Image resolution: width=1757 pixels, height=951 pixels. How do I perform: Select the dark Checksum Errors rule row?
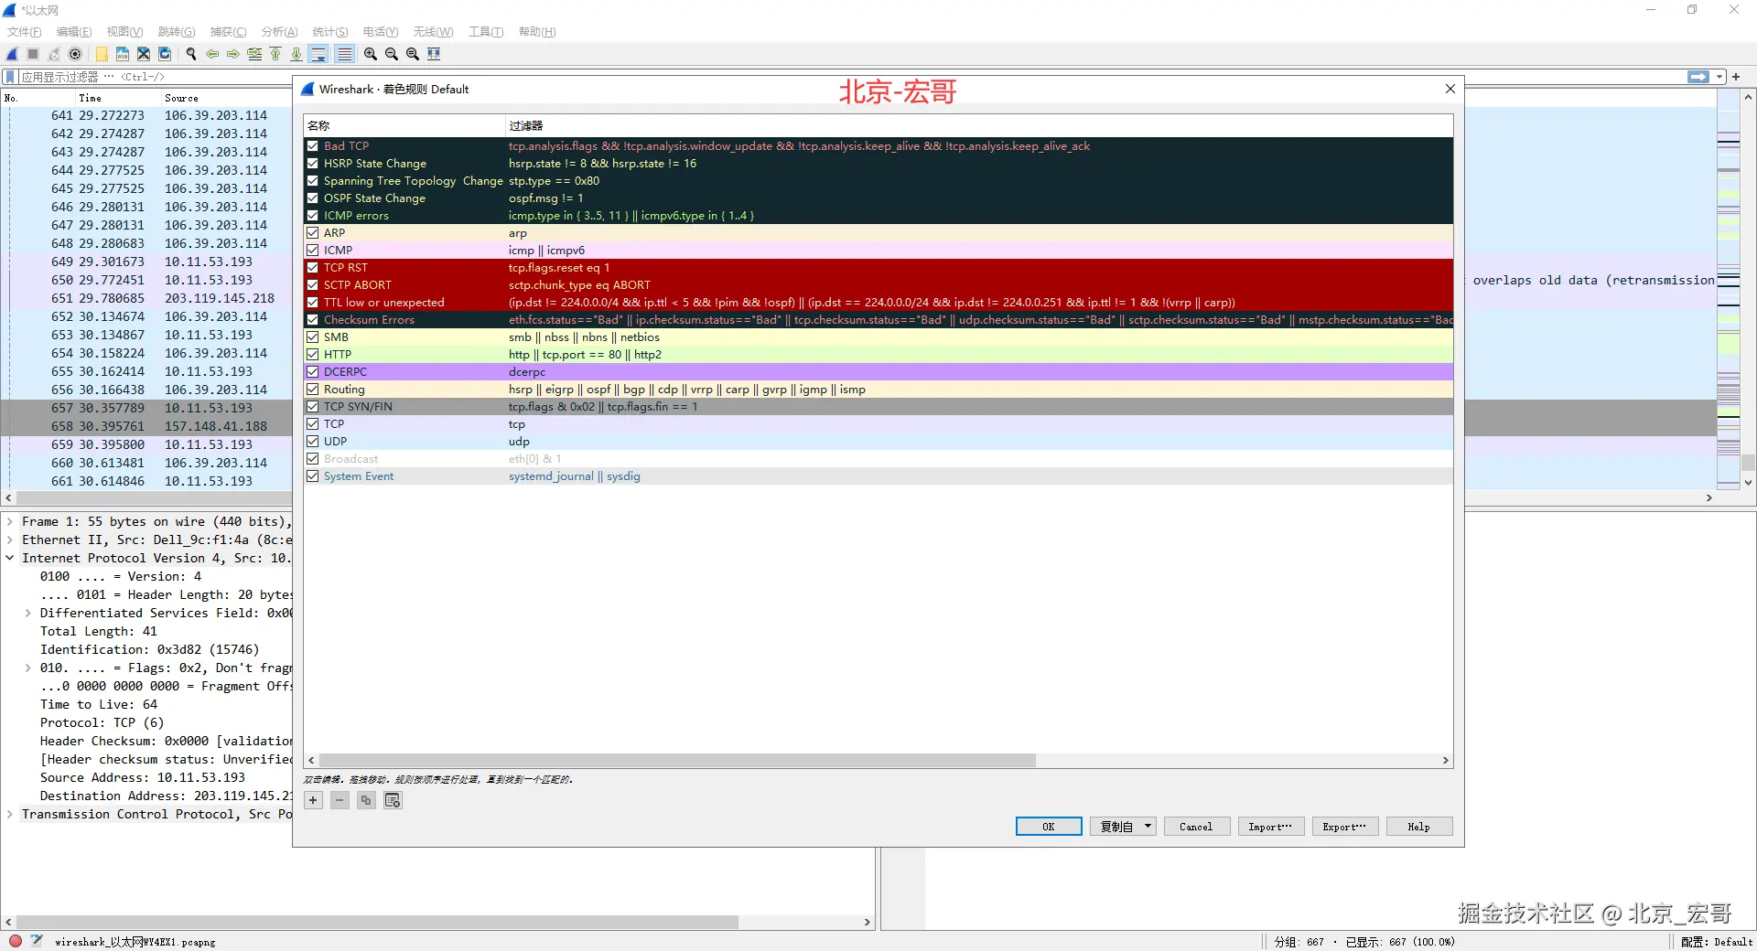pos(878,320)
